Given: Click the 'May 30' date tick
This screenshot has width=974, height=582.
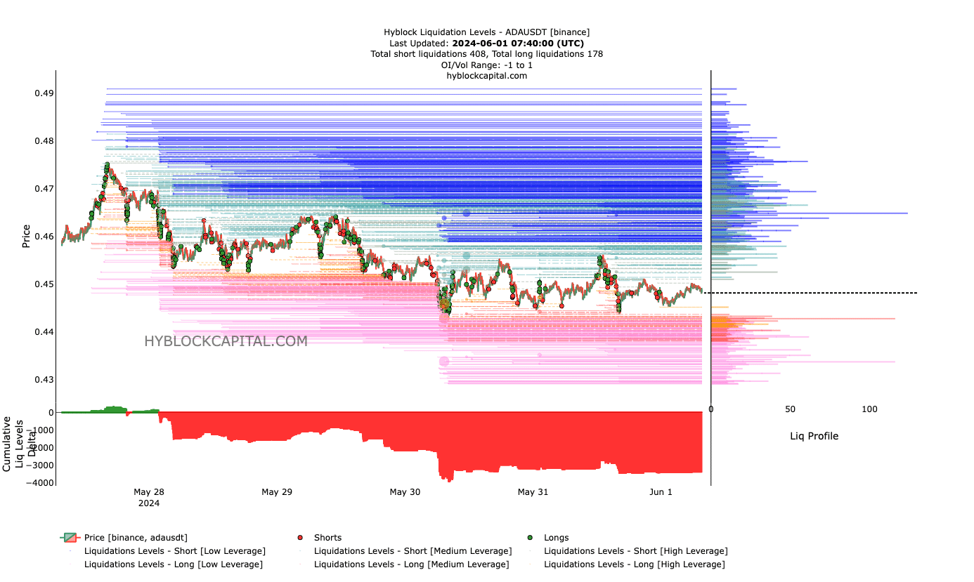Looking at the screenshot, I should [x=405, y=492].
